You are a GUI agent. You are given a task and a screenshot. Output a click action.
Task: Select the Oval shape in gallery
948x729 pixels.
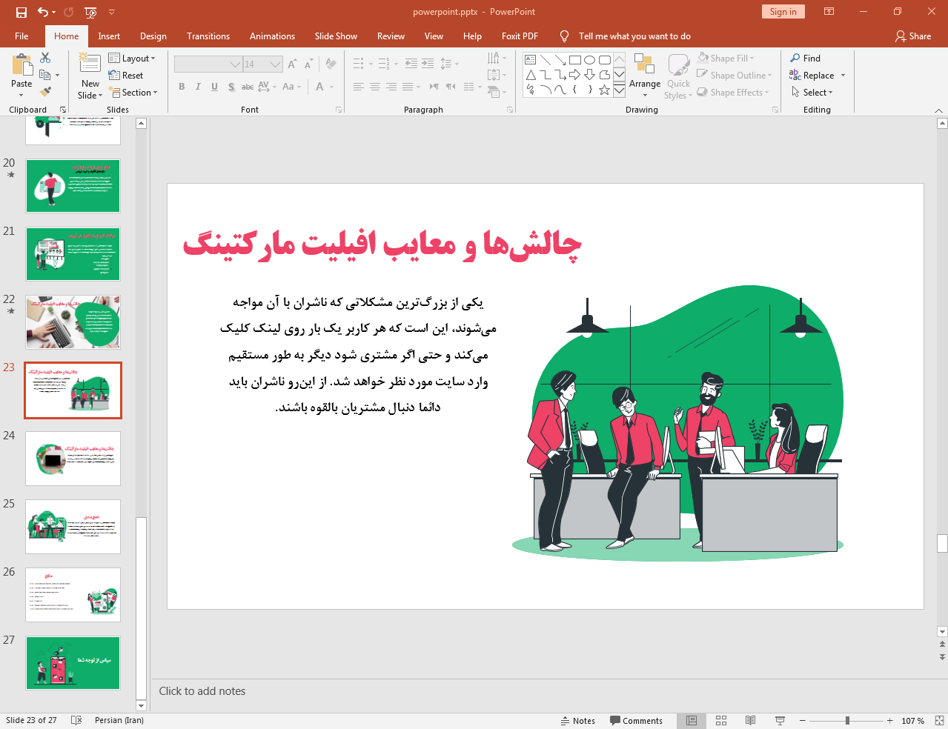click(x=589, y=60)
